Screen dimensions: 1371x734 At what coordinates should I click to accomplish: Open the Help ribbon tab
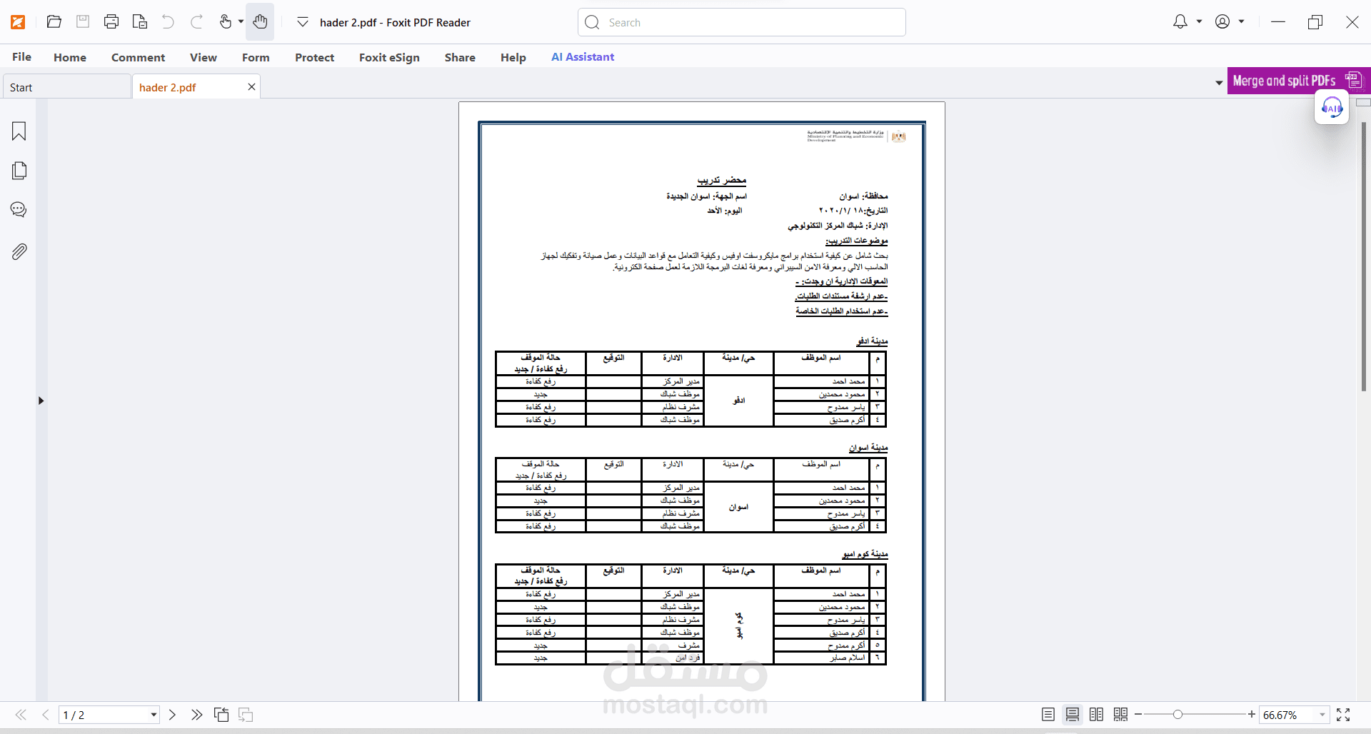click(x=513, y=57)
